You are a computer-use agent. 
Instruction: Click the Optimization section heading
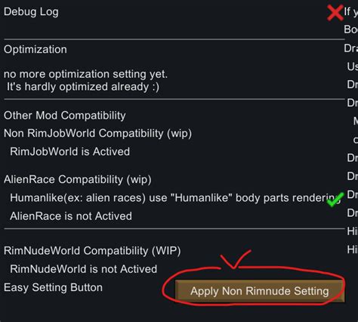(x=35, y=49)
